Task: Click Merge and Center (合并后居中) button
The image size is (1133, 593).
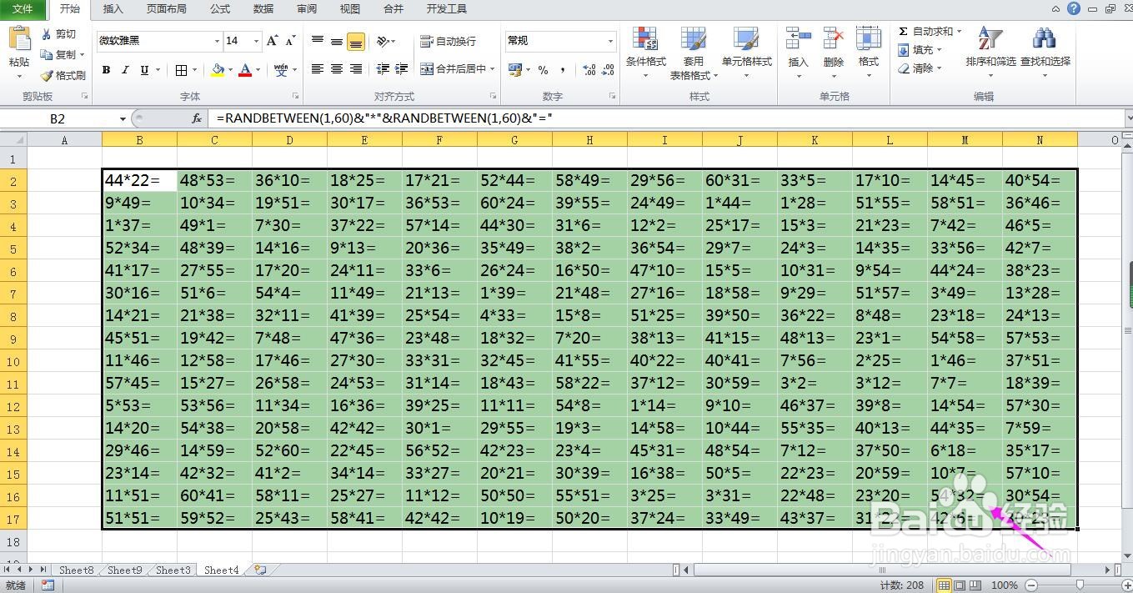Action: pos(454,69)
